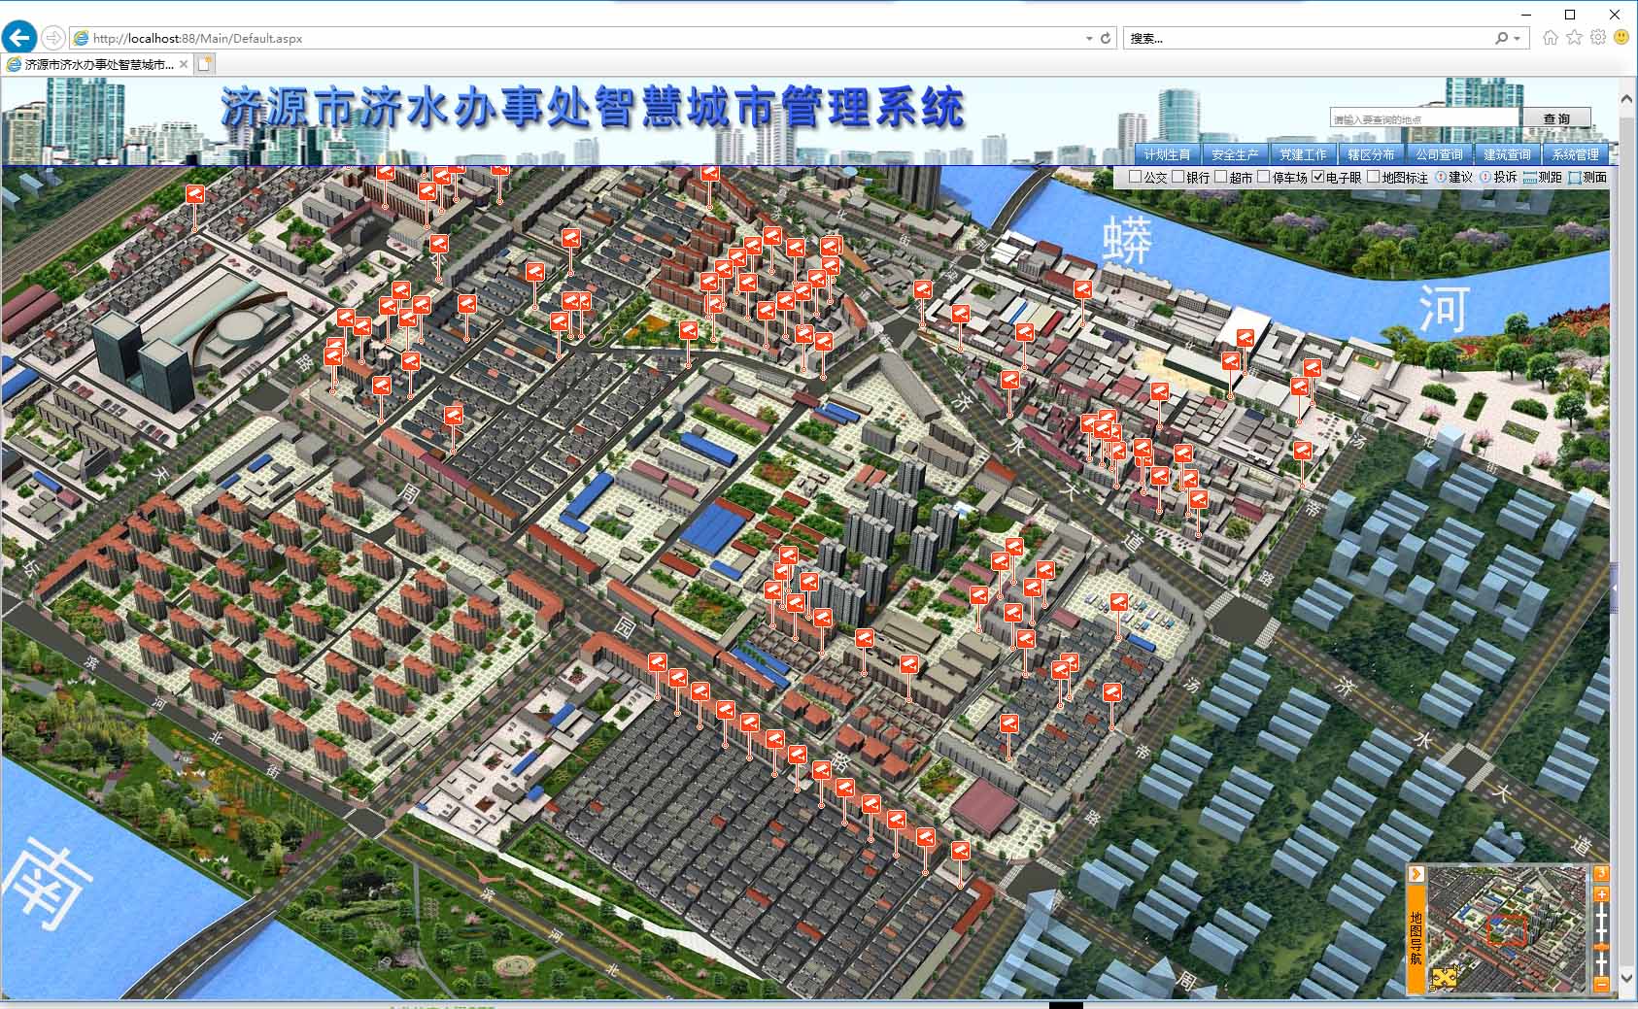Viewport: 1638px width, 1009px height.
Task: Toggle the 超市 supermarket checkbox
Action: click(1220, 177)
